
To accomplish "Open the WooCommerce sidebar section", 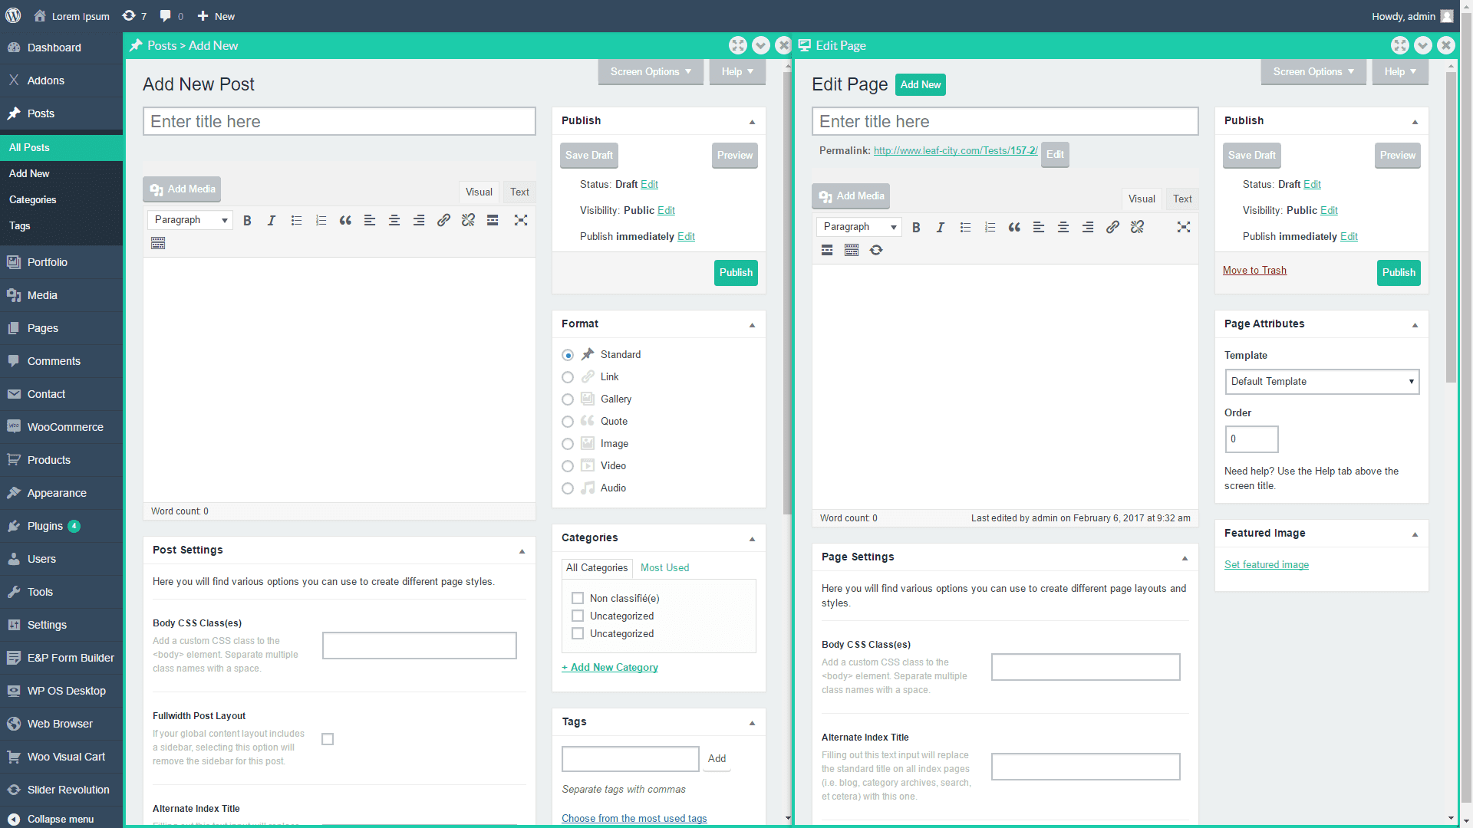I will click(x=61, y=426).
